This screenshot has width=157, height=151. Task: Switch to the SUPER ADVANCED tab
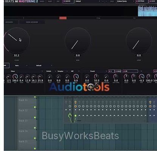pyautogui.click(x=32, y=22)
